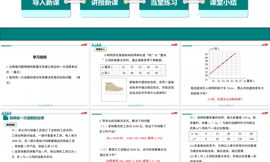Open the 导入新课 tab
The image size is (270, 162).
[46, 4]
